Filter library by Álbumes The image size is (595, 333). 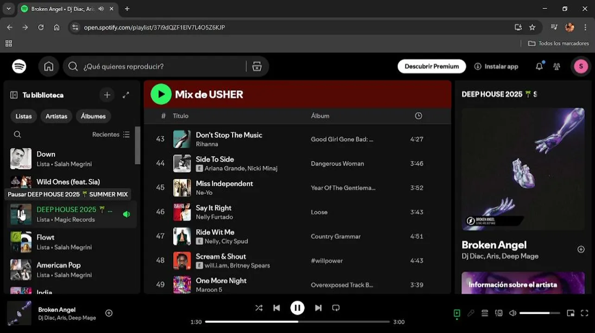point(93,116)
